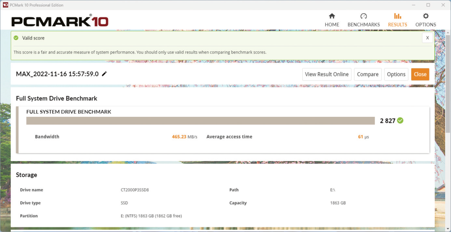Click the green check icon beside Valid score
This screenshot has height=232, width=451.
click(16, 38)
